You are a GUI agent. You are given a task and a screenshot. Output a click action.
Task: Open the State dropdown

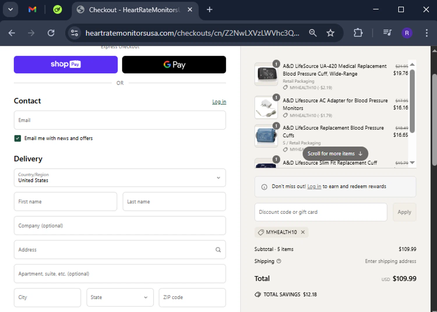click(x=120, y=297)
